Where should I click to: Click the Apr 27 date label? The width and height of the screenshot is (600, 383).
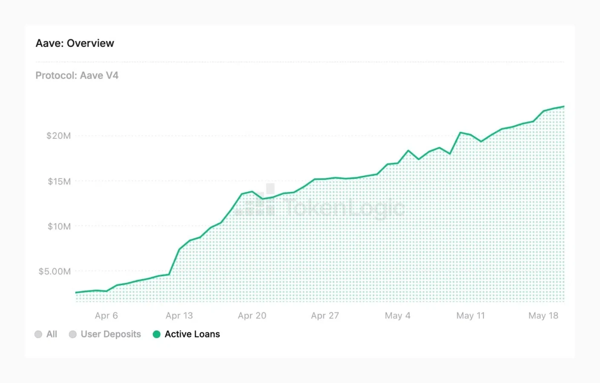tap(325, 315)
